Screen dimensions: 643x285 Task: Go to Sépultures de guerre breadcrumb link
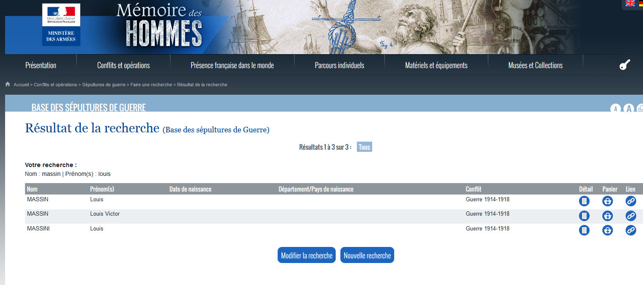[x=103, y=85]
